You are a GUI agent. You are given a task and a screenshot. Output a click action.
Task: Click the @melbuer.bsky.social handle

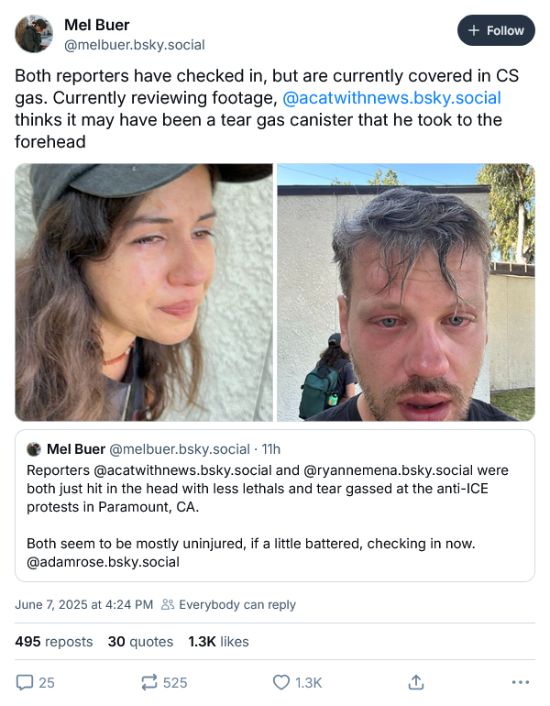(134, 45)
